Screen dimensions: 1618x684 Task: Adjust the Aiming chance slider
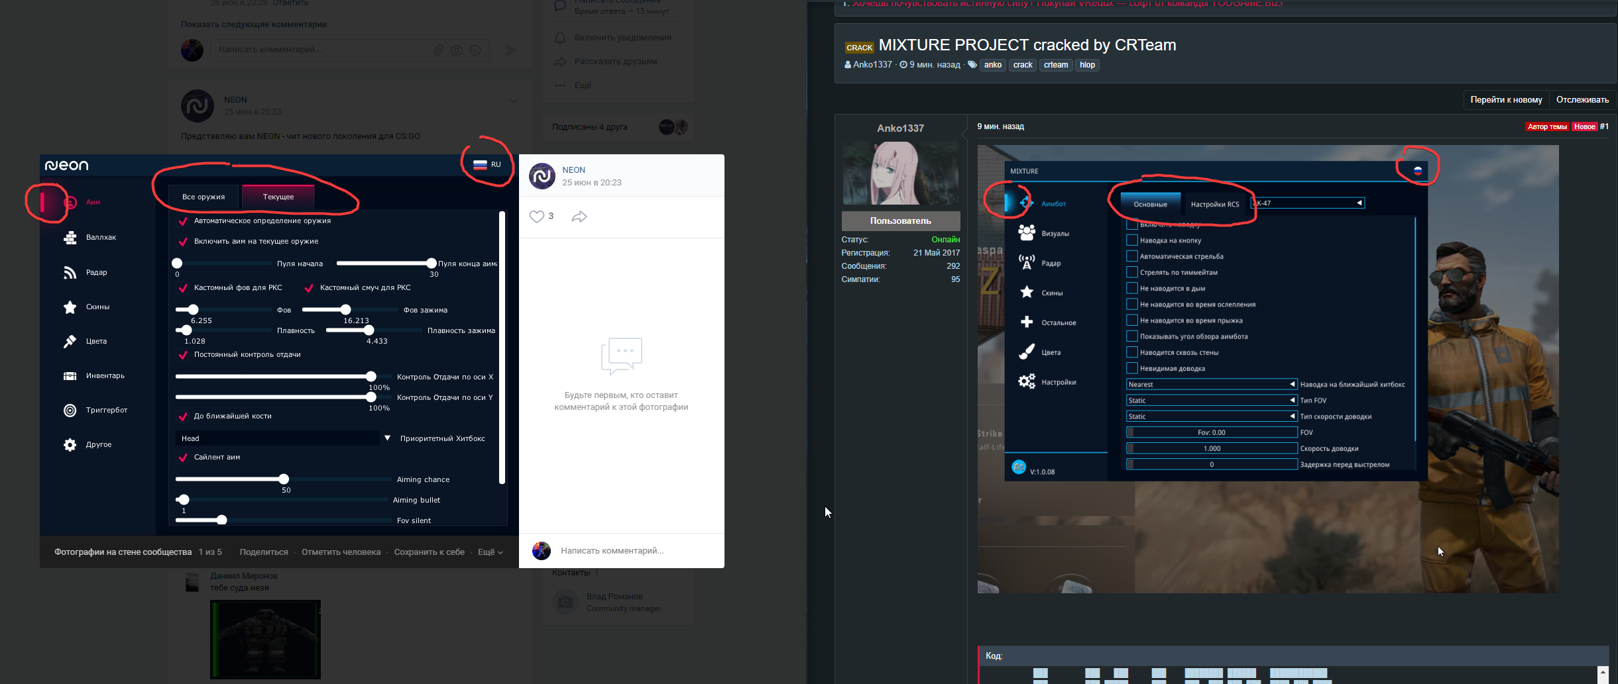(284, 479)
